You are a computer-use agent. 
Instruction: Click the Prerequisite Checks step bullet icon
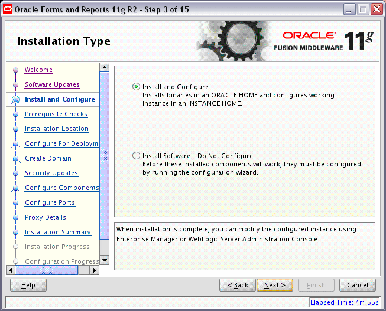[16, 114]
